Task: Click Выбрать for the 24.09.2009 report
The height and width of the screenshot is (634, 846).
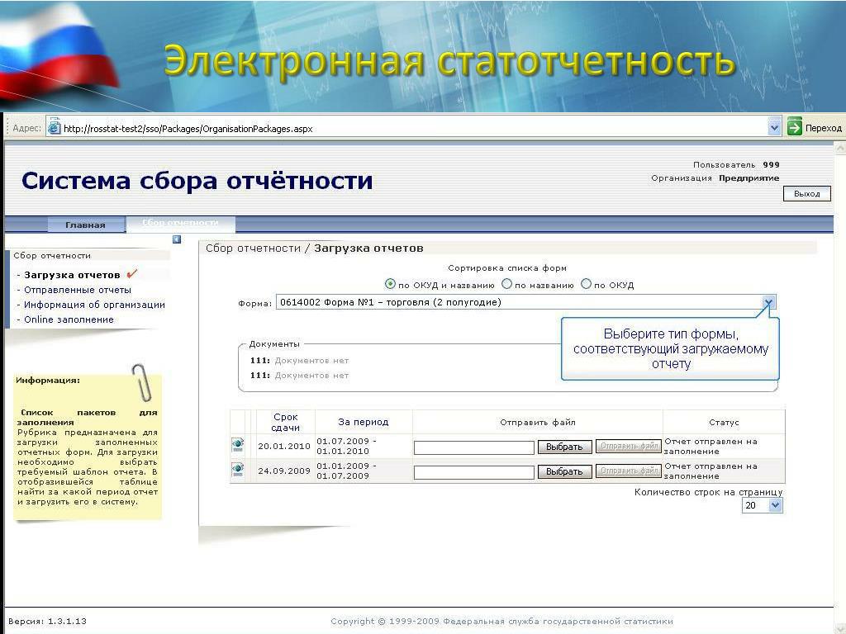Action: (x=564, y=471)
